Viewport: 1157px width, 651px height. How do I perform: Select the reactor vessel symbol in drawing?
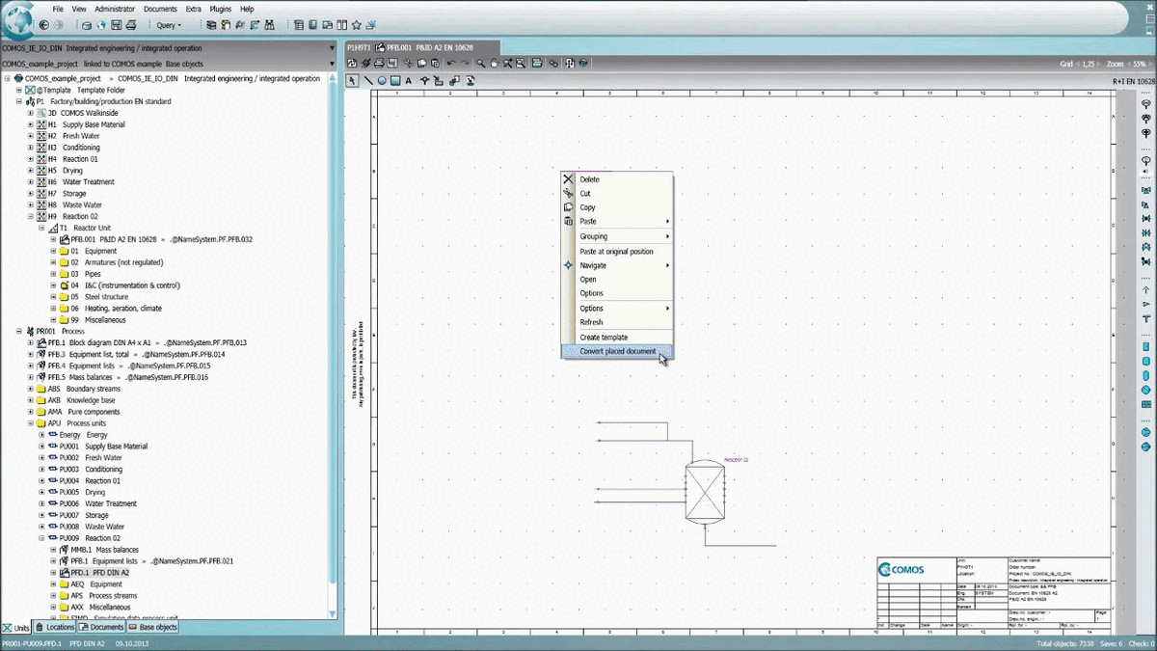704,493
